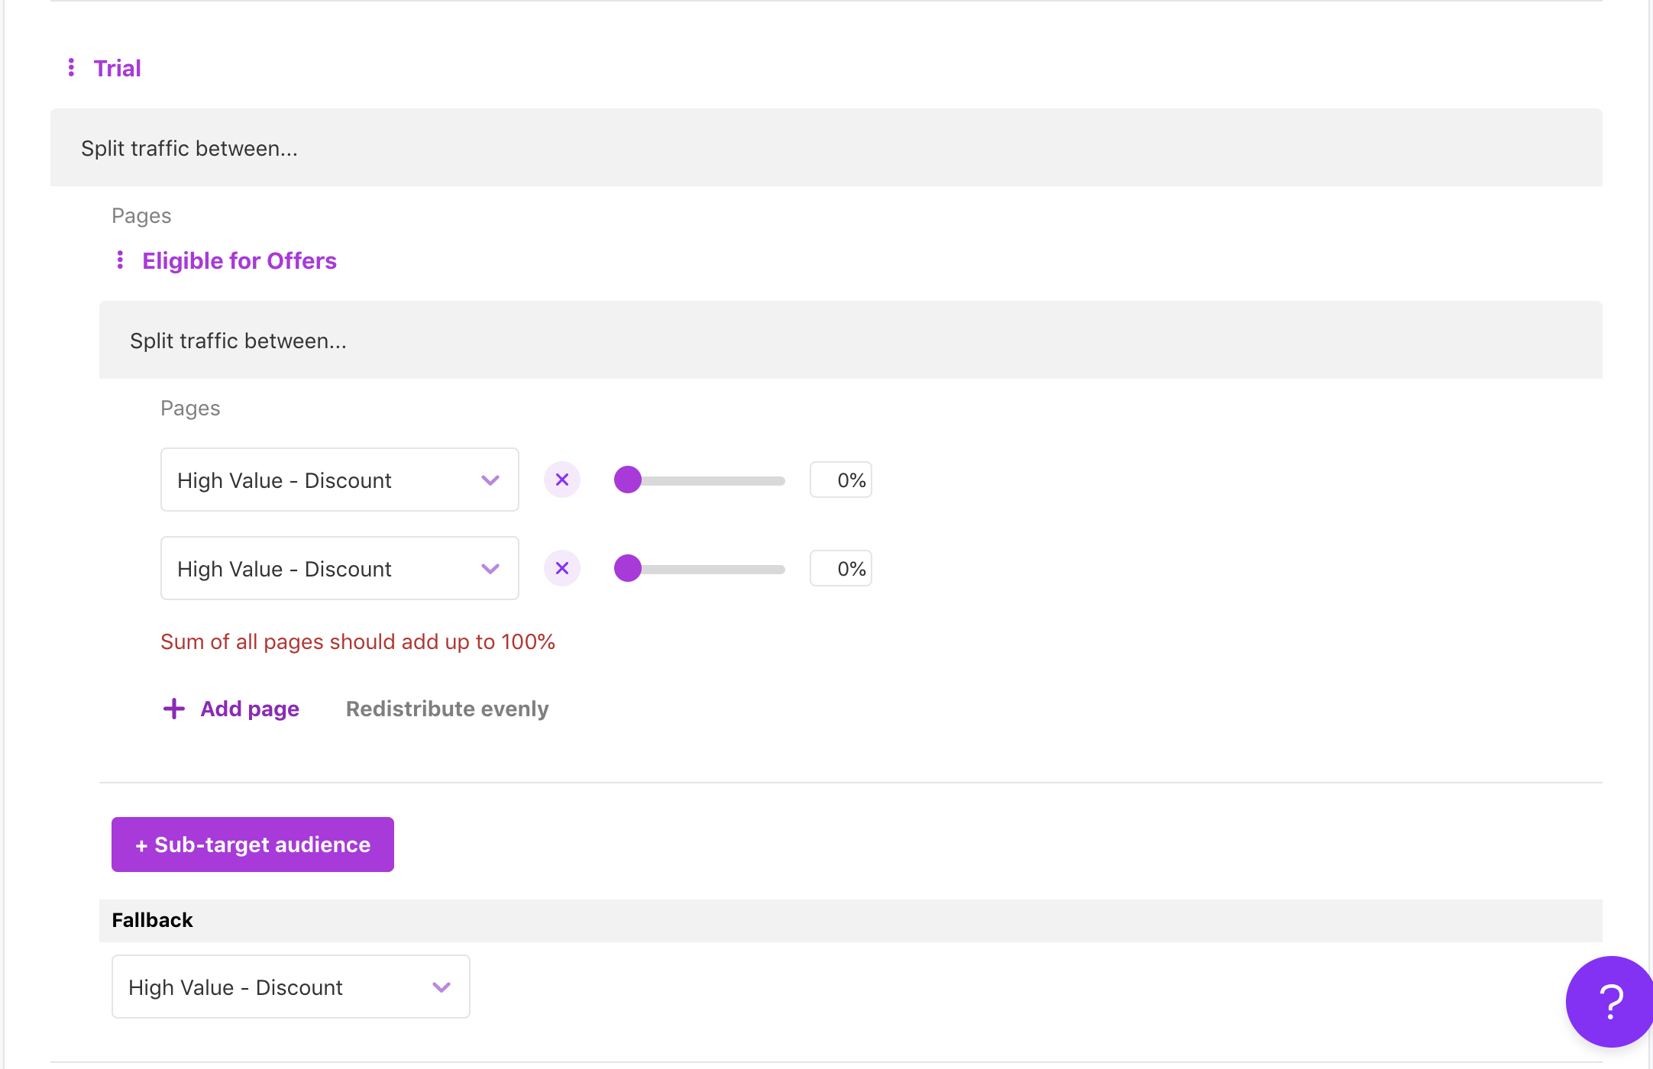The image size is (1653, 1069).
Task: Expand the second page dropdown chevron
Action: [x=490, y=569]
